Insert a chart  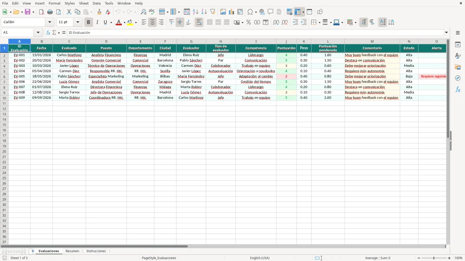click(232, 12)
